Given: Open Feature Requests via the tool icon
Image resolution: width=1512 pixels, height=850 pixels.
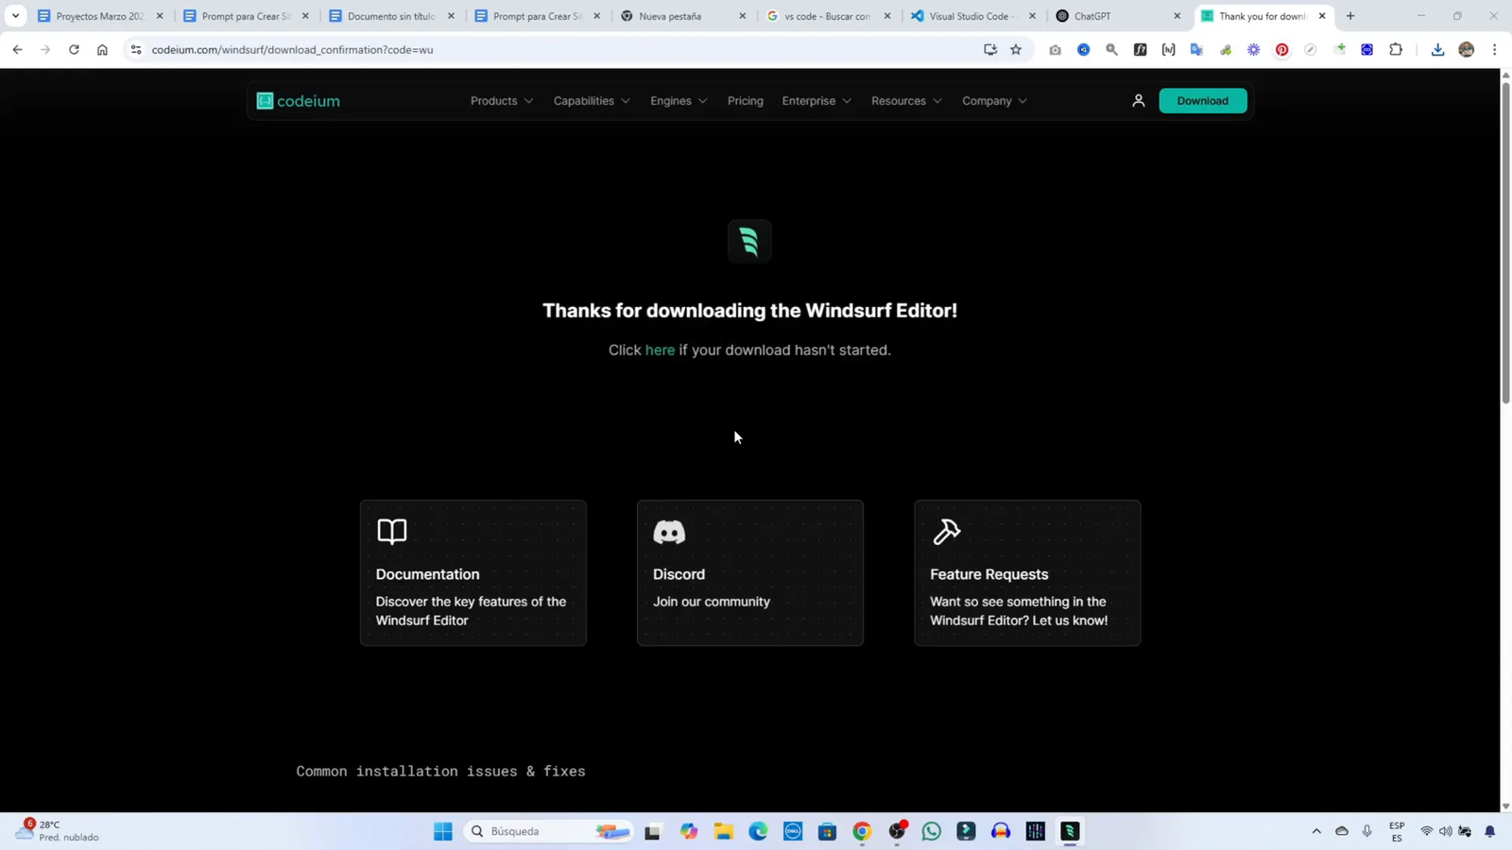Looking at the screenshot, I should (946, 532).
